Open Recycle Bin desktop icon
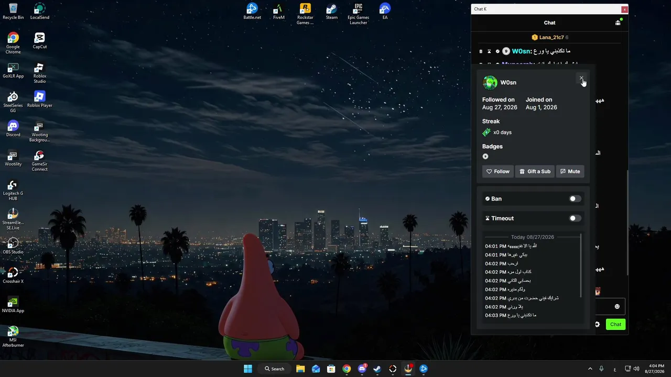 click(13, 12)
